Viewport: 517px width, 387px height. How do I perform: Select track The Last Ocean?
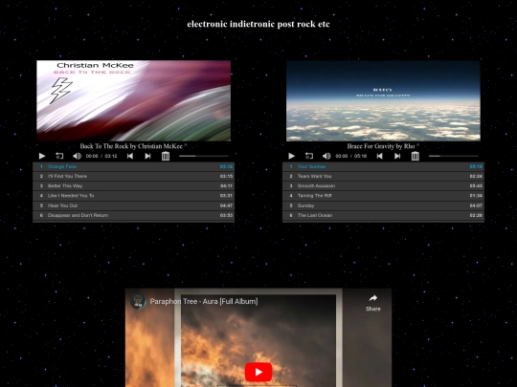tap(383, 215)
